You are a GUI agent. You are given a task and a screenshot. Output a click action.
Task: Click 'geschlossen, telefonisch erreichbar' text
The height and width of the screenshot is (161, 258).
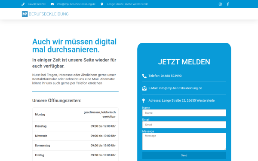coord(100,114)
